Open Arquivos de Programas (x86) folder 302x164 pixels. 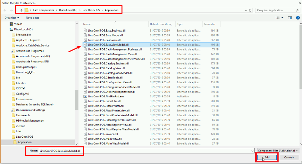coord(33,56)
